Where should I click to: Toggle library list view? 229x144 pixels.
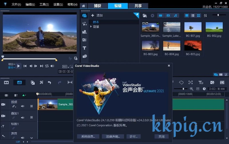pos(193,15)
